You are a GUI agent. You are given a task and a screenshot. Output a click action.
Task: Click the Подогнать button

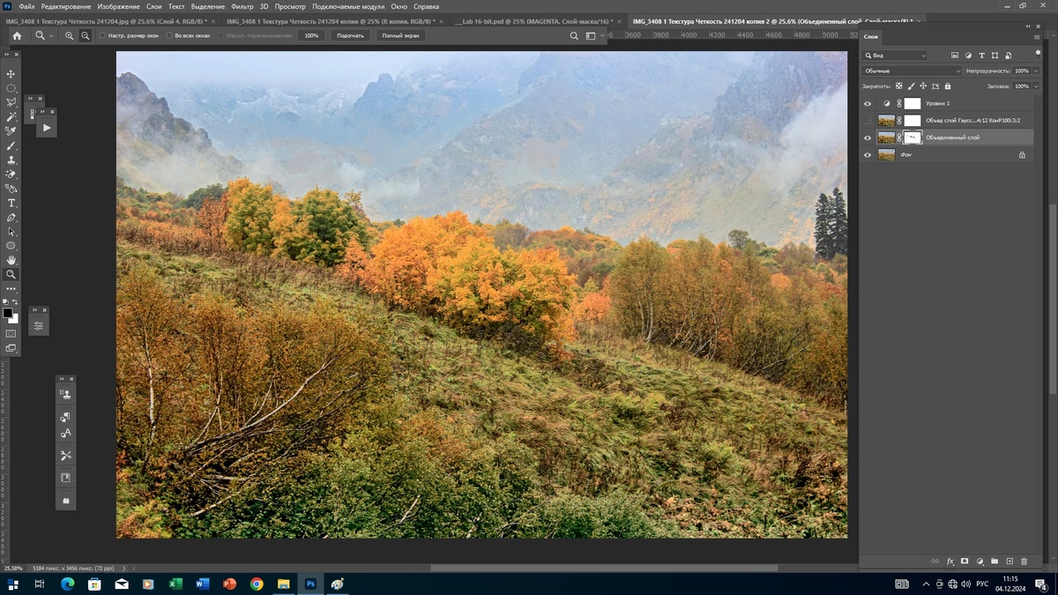pyautogui.click(x=350, y=35)
